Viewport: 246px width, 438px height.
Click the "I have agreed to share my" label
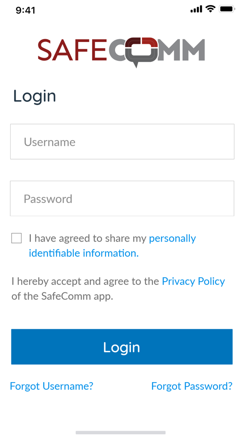point(88,238)
